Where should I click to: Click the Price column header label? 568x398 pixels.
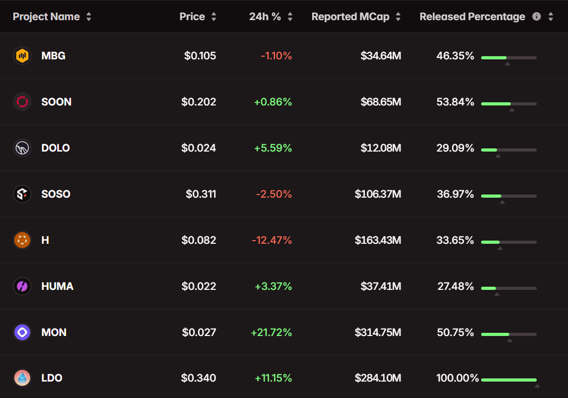click(x=192, y=16)
